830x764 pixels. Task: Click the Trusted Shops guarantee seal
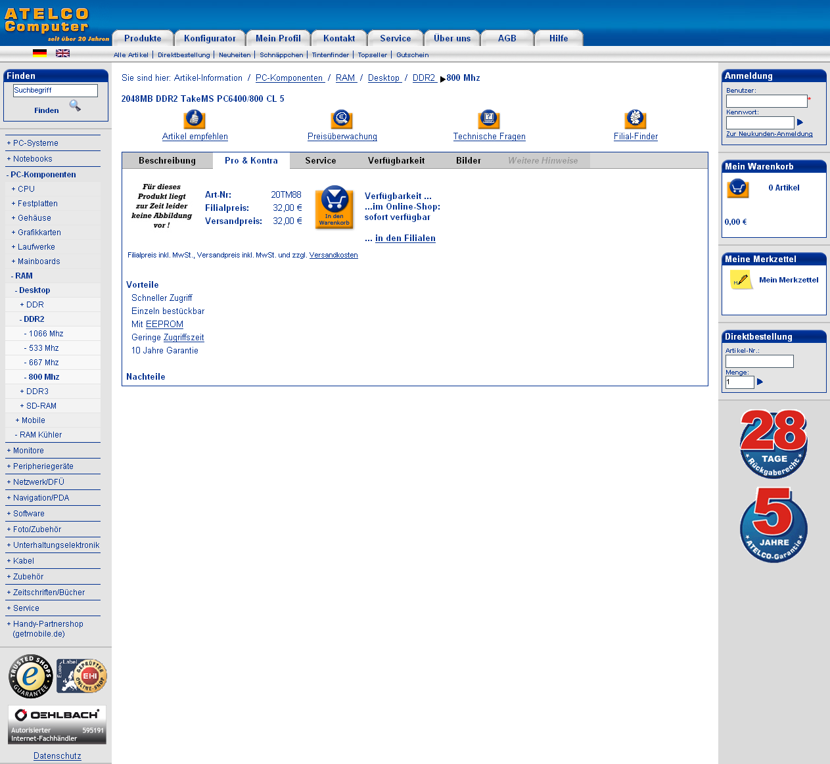click(x=30, y=677)
